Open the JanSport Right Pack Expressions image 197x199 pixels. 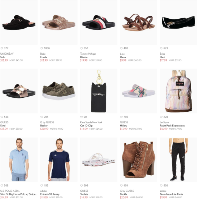178,91
